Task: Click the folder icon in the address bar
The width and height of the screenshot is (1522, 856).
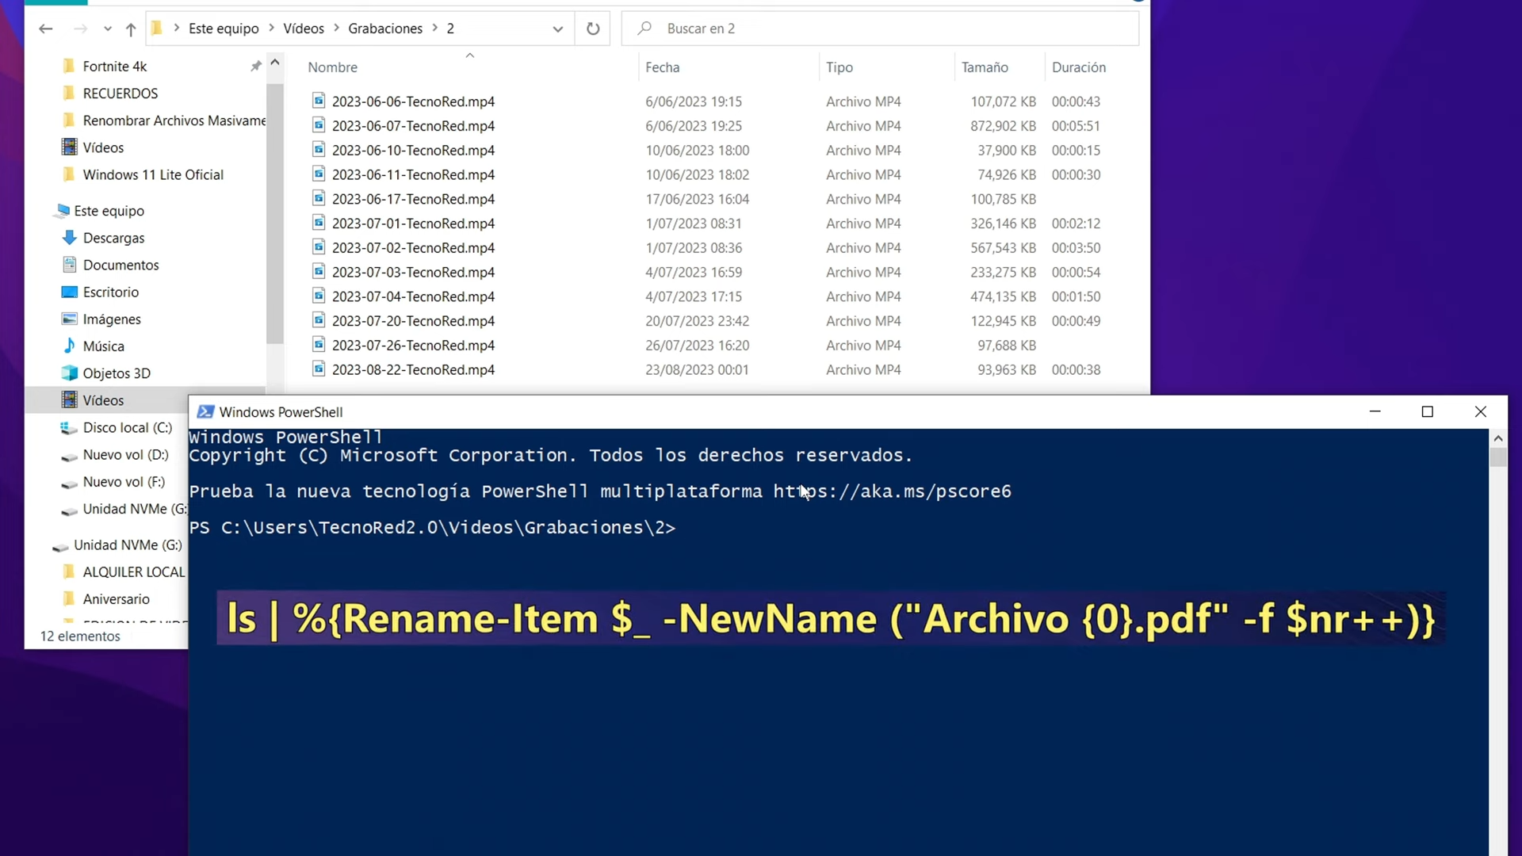Action: [x=158, y=27]
